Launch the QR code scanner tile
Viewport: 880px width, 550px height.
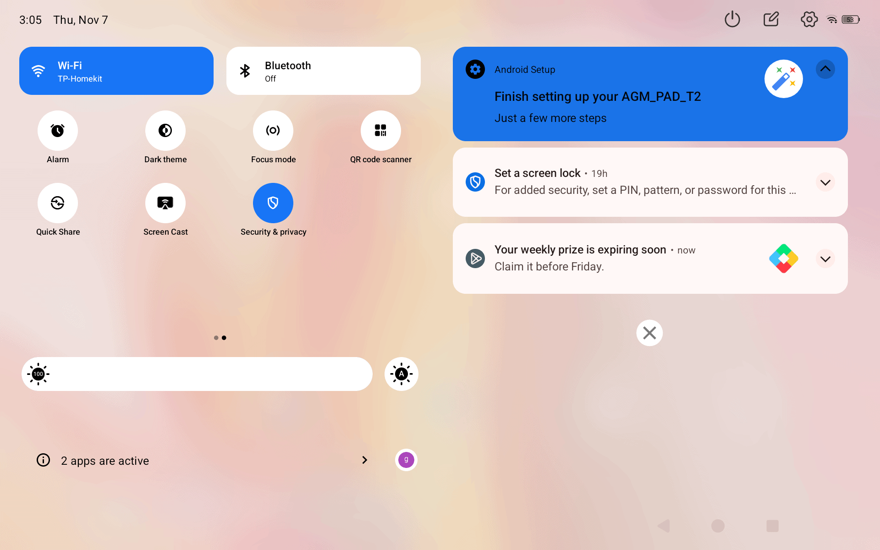pos(381,131)
